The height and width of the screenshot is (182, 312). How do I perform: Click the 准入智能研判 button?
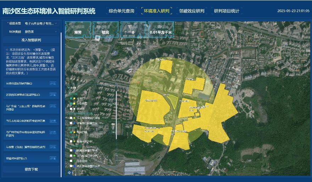[x=31, y=40]
